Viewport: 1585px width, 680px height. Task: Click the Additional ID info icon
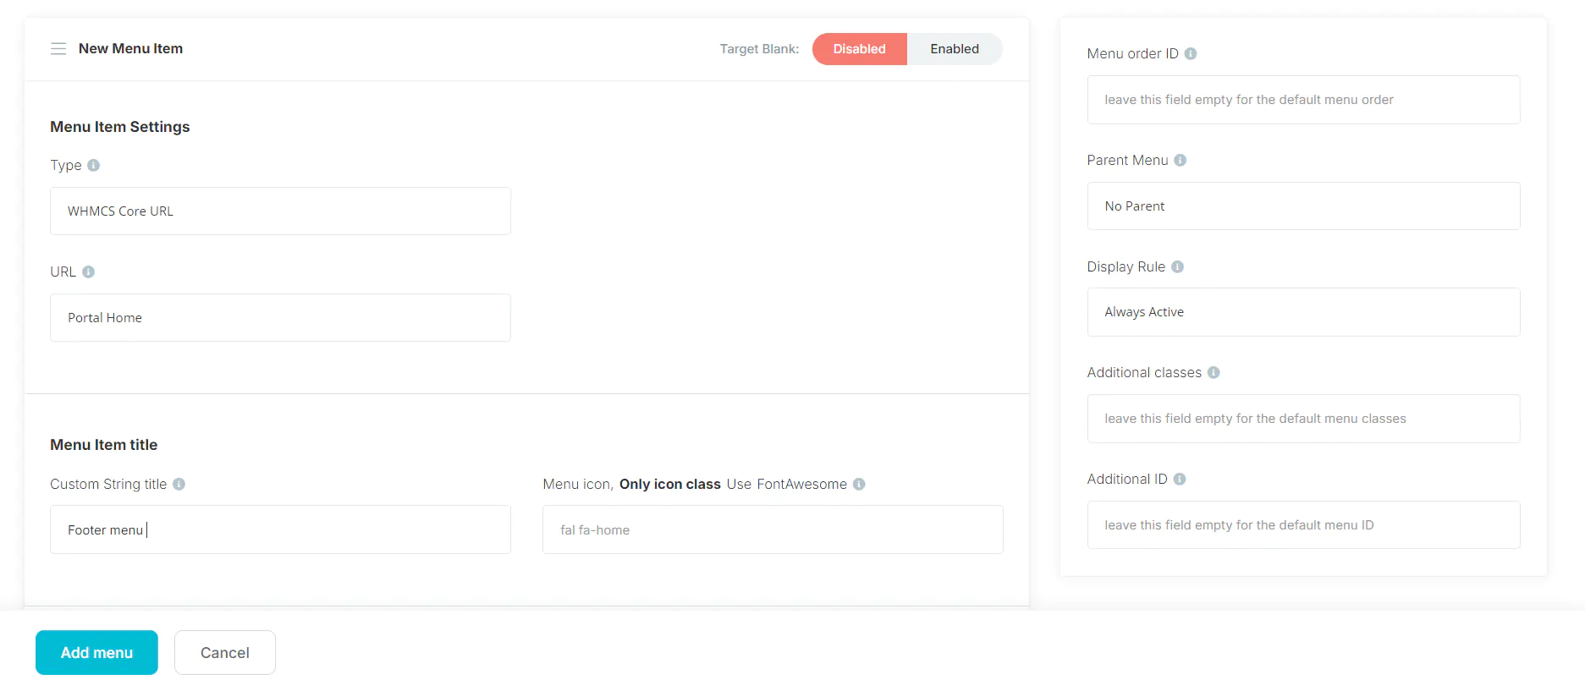(1180, 479)
